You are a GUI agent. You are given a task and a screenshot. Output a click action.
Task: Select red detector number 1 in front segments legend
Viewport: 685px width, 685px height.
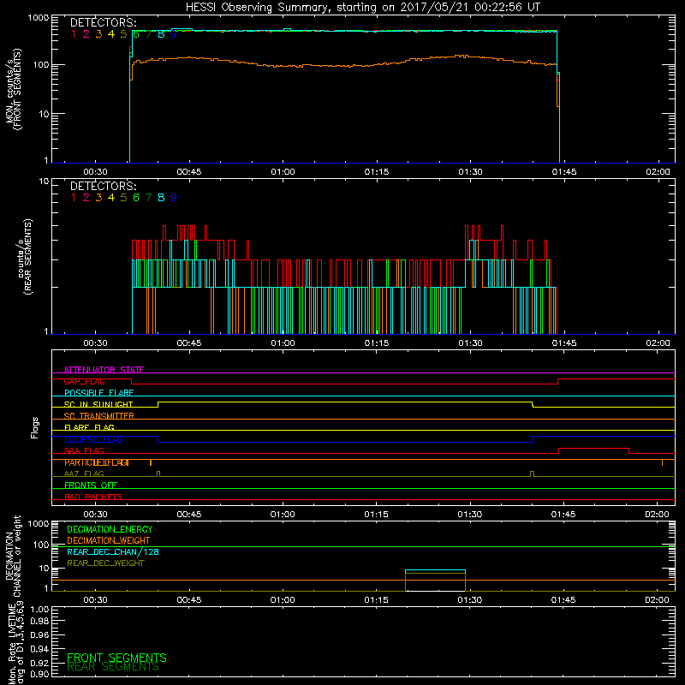tap(74, 34)
